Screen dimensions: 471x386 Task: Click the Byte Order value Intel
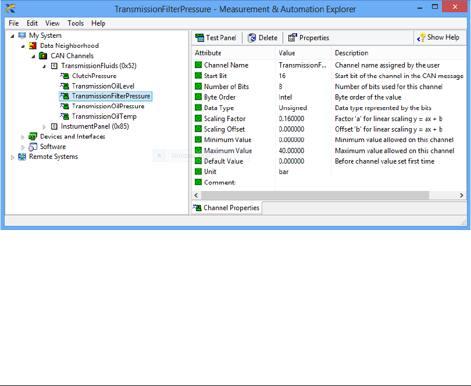(x=285, y=97)
